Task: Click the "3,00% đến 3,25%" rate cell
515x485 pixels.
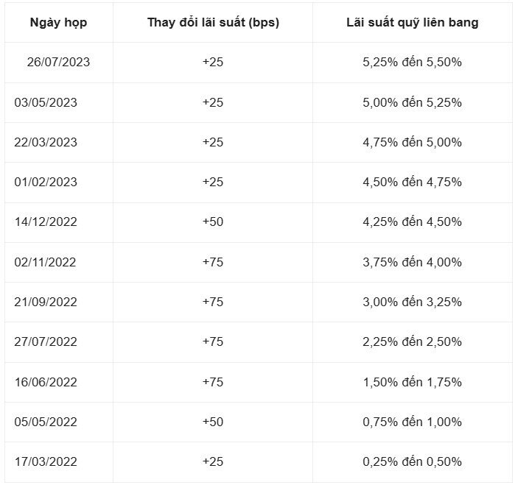Action: click(412, 302)
